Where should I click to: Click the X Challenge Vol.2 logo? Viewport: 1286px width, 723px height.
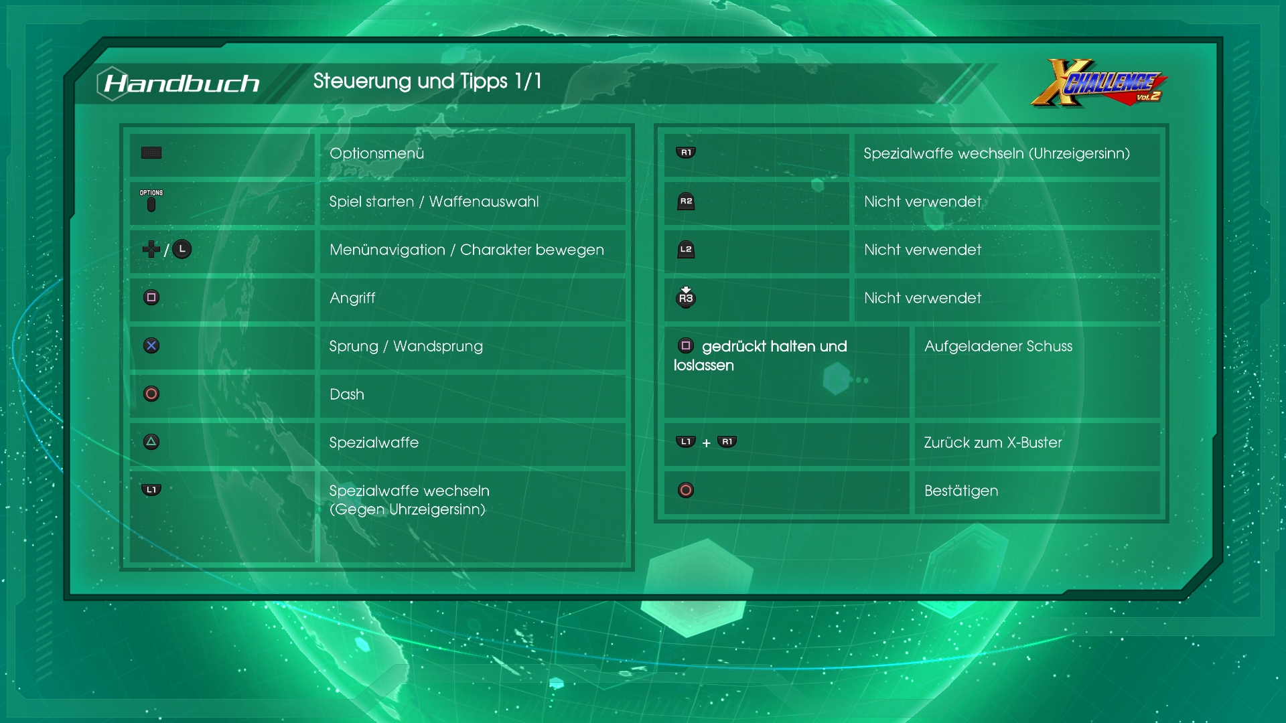(1098, 84)
